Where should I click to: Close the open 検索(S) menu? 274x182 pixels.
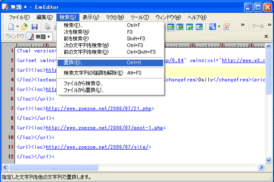[x=68, y=17]
